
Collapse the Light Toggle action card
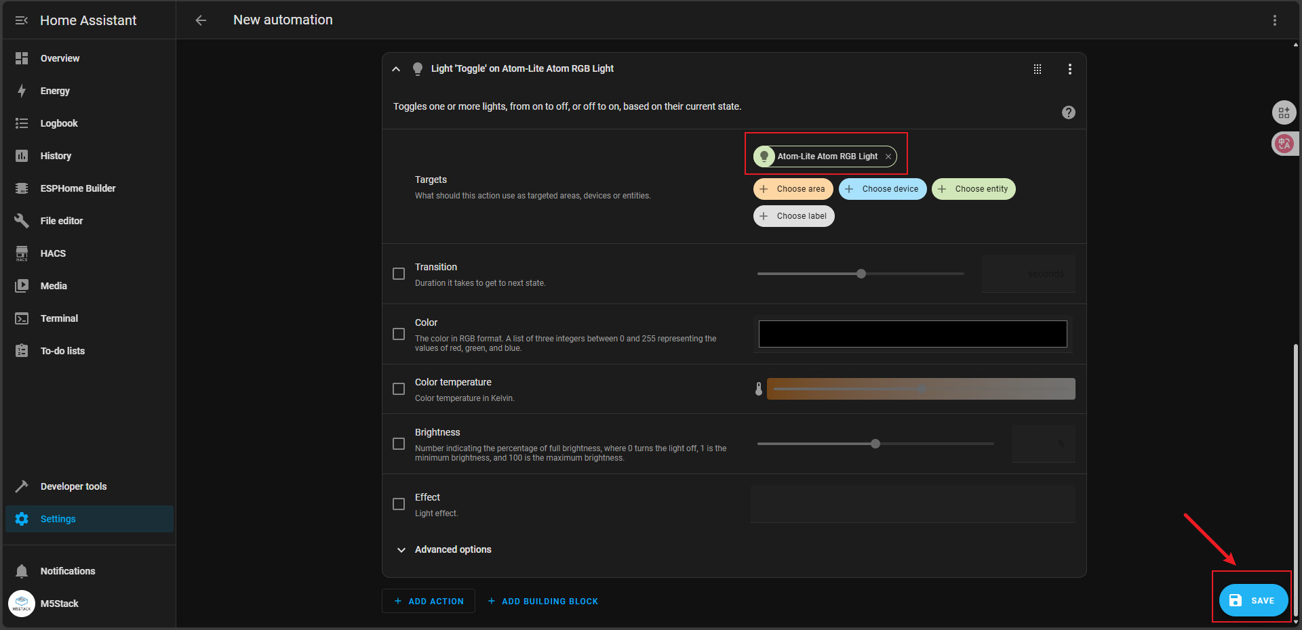click(396, 69)
